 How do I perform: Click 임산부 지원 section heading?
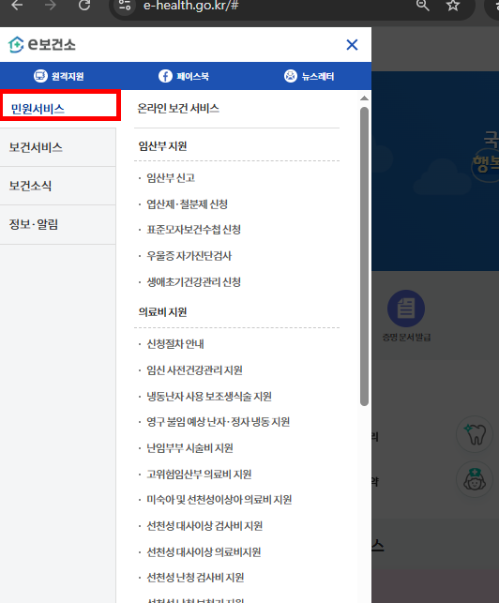163,146
